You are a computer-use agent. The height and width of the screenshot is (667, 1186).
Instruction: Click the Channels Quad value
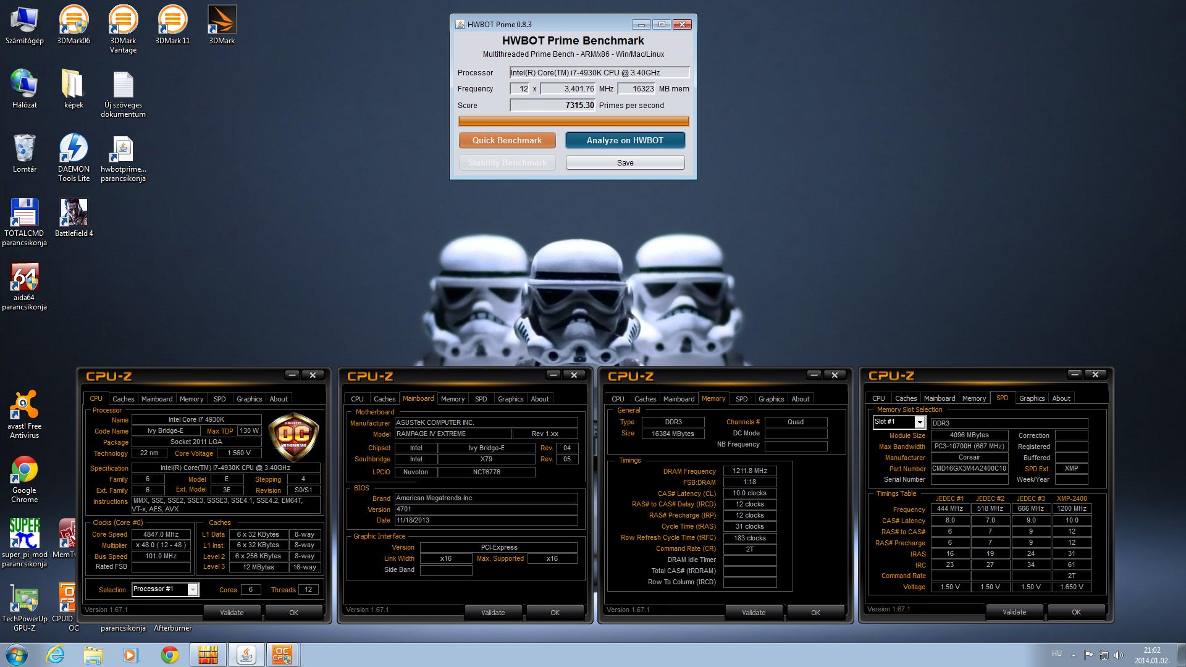pos(796,422)
